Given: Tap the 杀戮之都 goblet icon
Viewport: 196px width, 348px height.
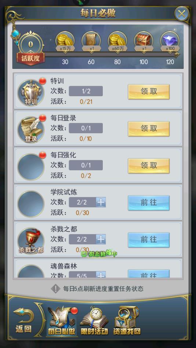Looking at the screenshot, I should pos(31,241).
